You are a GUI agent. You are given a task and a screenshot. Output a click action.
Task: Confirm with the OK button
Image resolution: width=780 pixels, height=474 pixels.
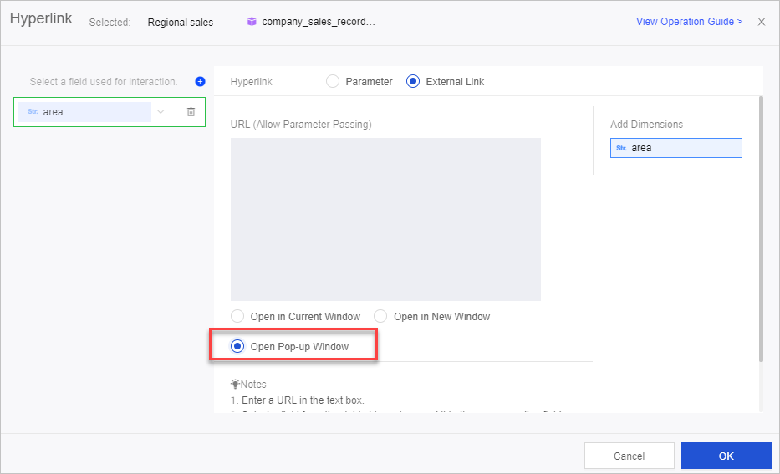[x=726, y=456]
